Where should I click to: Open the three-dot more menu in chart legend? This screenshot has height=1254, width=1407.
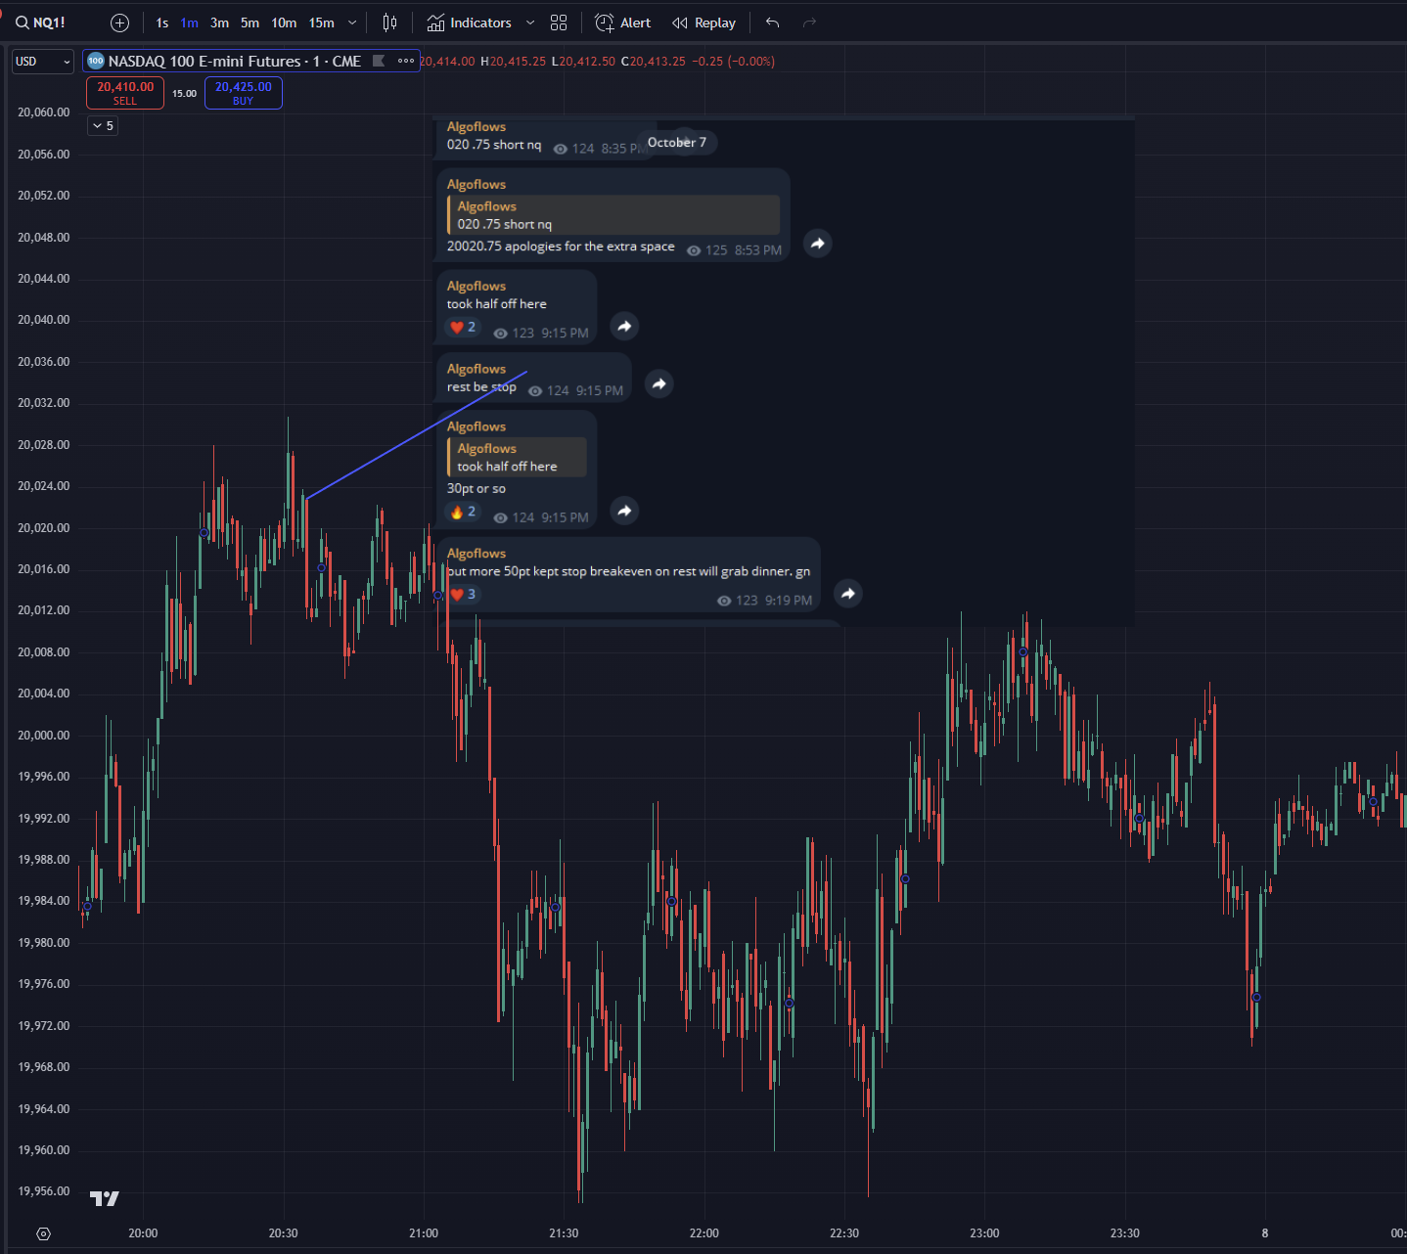click(406, 61)
